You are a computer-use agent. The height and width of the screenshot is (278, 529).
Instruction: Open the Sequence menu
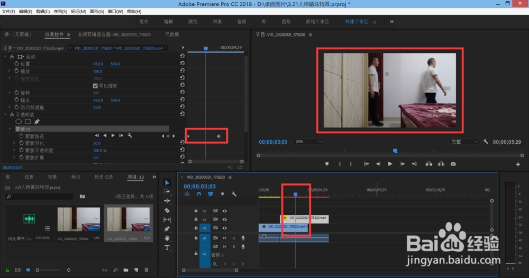point(60,12)
